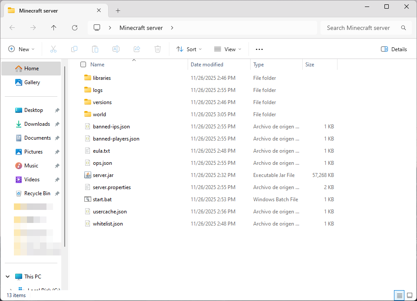Check the select-all checkbox beside Name column
Viewport: 417px width, 301px height.
click(x=83, y=64)
